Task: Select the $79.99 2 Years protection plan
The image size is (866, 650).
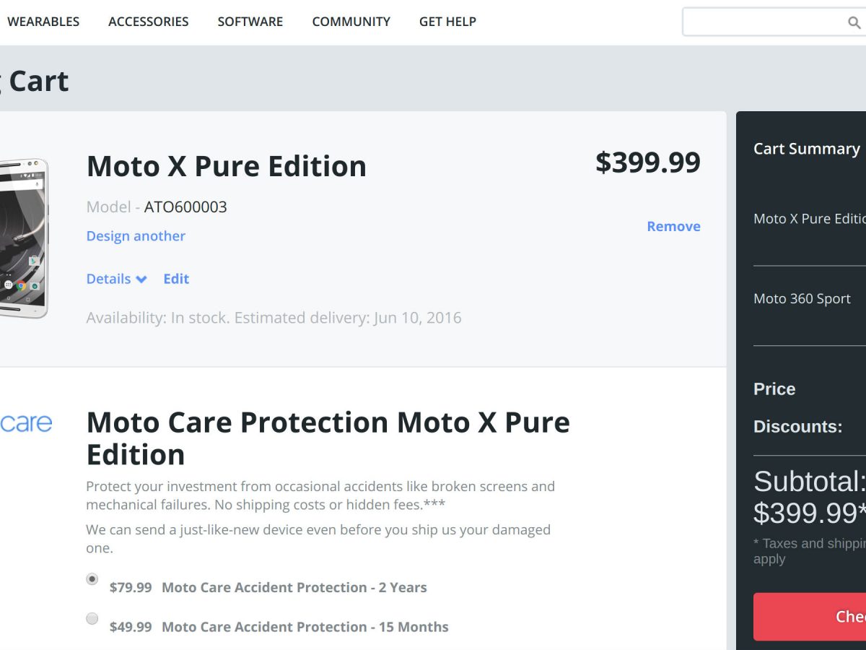Action: click(92, 579)
